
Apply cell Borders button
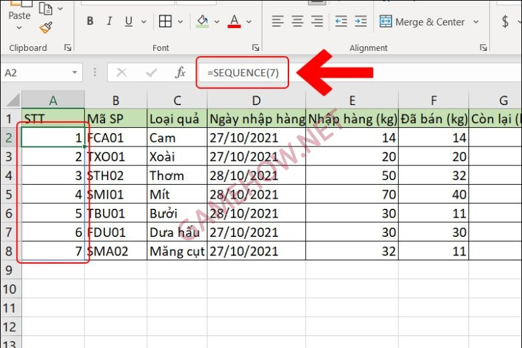(x=165, y=21)
